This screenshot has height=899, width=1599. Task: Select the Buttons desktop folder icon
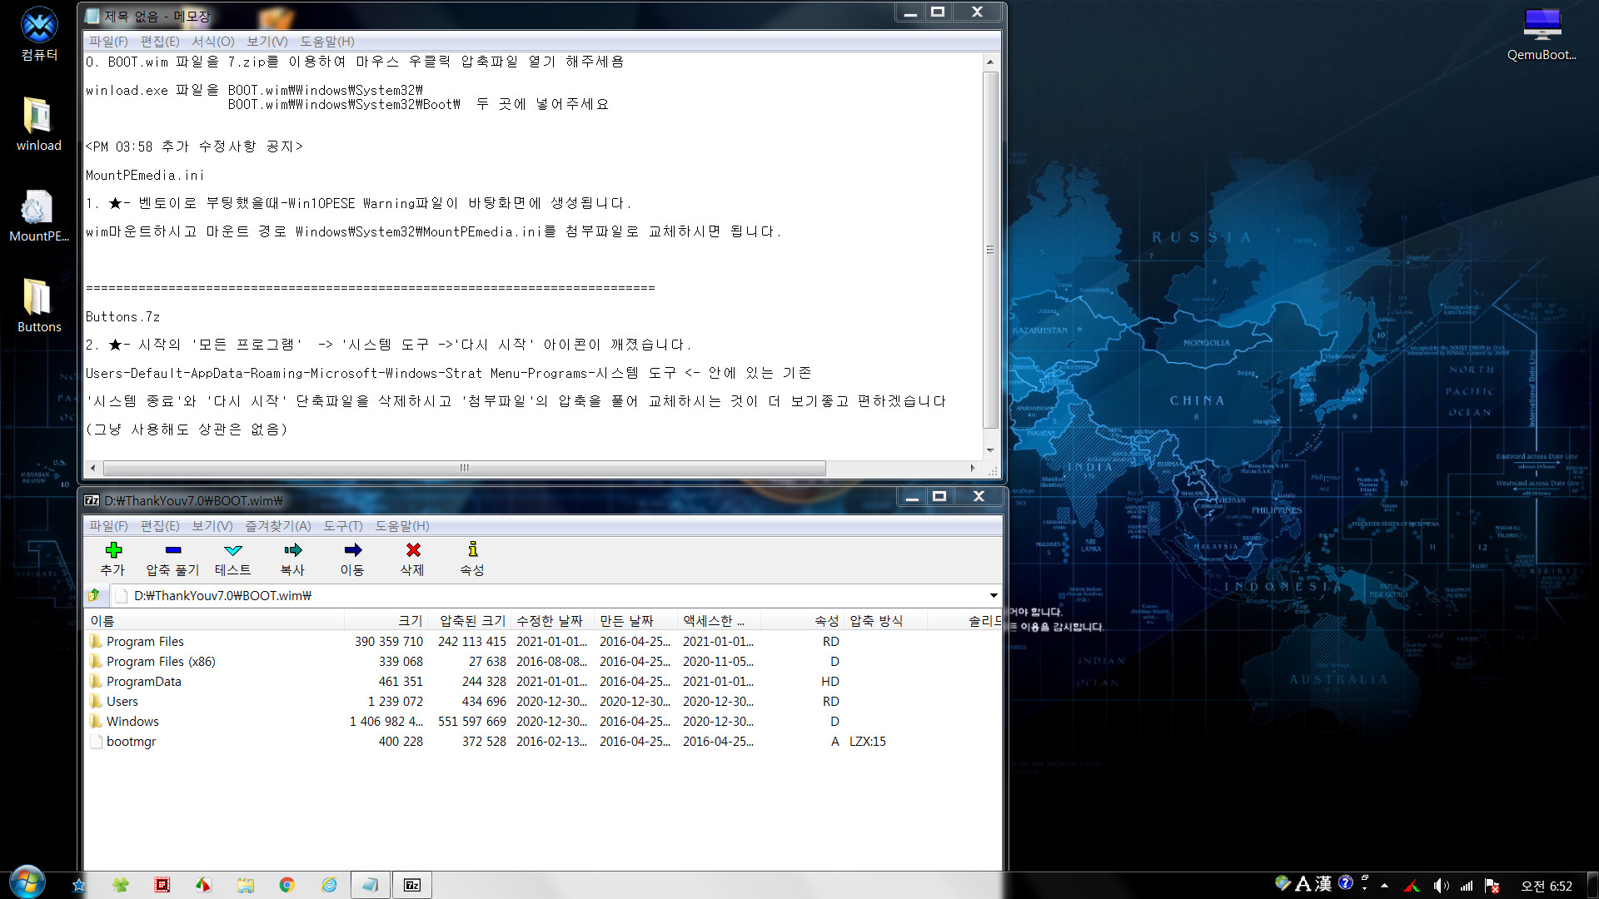point(38,305)
